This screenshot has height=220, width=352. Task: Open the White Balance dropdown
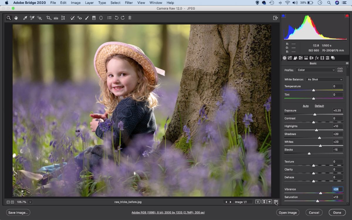pos(324,79)
